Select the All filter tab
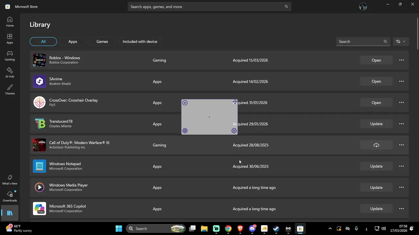The height and width of the screenshot is (235, 419). [43, 41]
